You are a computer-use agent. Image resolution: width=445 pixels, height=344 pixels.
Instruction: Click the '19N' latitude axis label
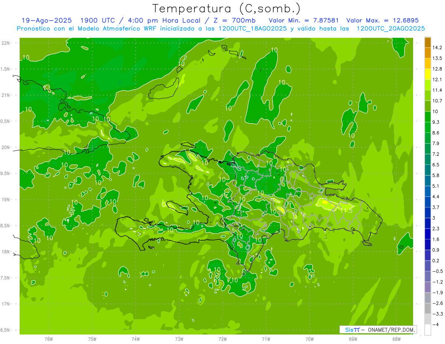pos(5,199)
